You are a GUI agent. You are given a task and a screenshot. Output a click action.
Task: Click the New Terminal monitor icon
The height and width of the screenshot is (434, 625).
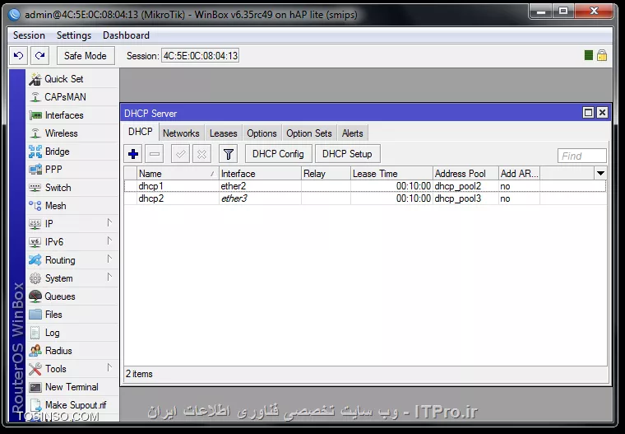click(35, 387)
